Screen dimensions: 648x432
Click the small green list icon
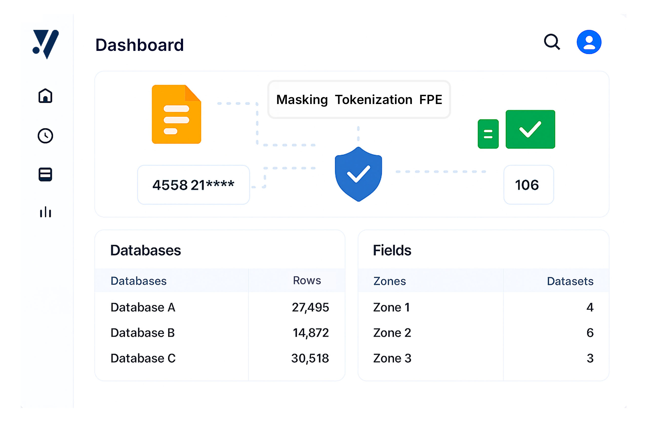click(x=488, y=134)
